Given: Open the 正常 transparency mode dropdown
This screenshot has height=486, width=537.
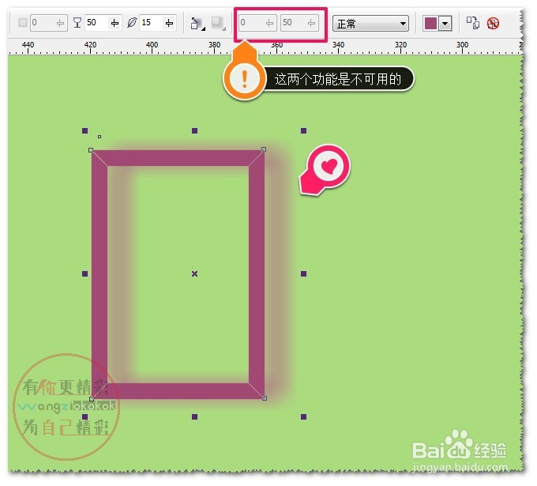Looking at the screenshot, I should click(370, 24).
